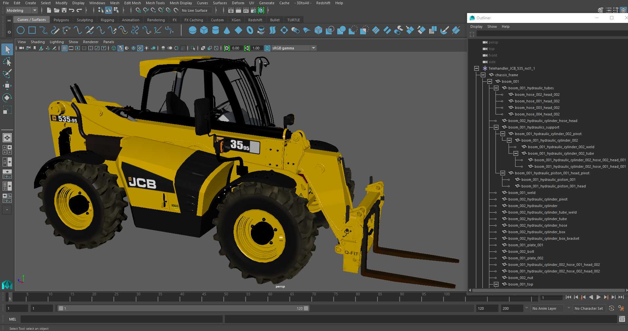Open the Script Editor icon

[x=622, y=319]
